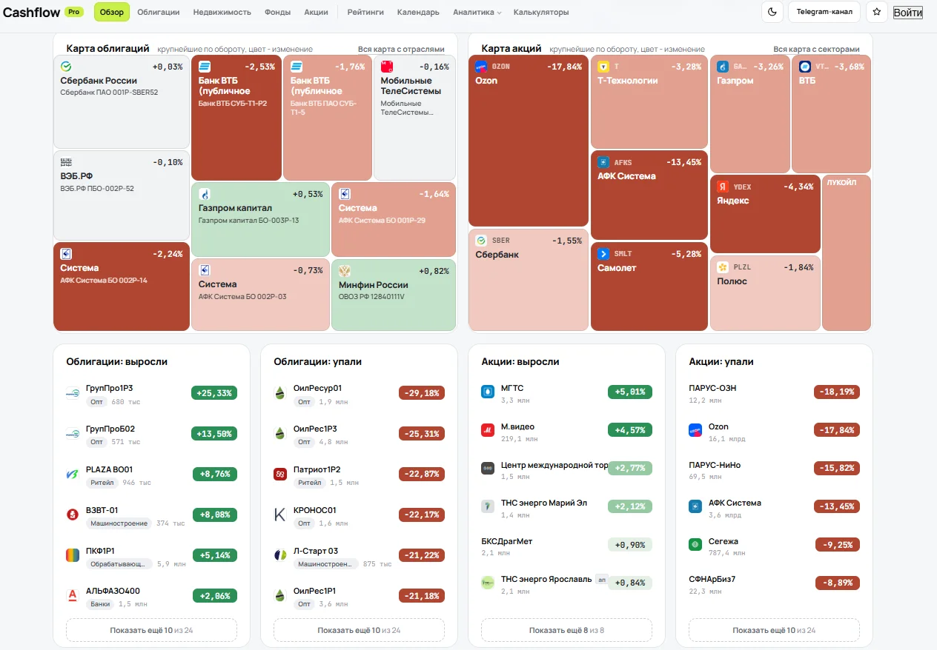The image size is (937, 650).
Task: Click the ВЗВТ-01 bond icon
Action: (x=73, y=514)
